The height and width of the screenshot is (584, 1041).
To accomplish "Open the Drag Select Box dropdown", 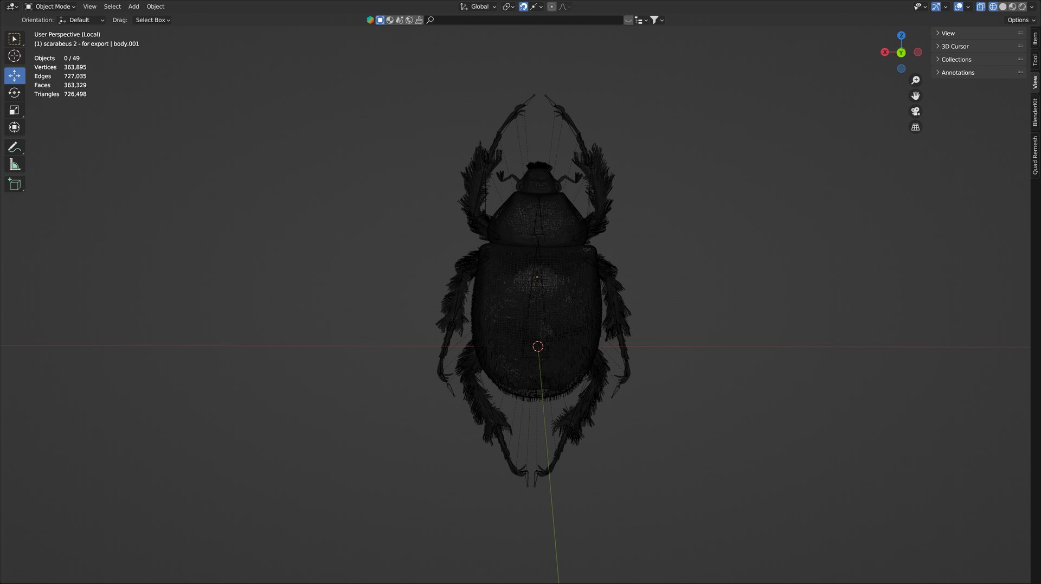I will pos(152,20).
